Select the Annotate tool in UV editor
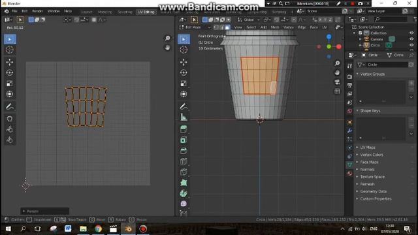 [x=10, y=106]
